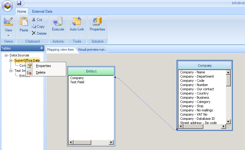Pin the Tables panel with pushpin

41,48
